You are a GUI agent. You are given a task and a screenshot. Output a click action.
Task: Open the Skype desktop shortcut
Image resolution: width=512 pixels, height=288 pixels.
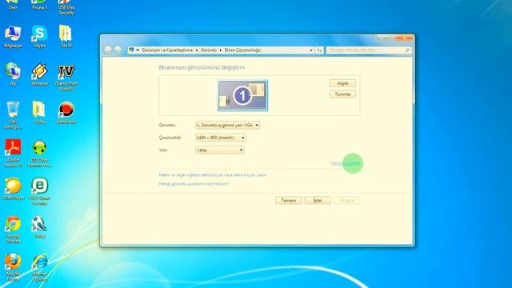[x=39, y=38]
